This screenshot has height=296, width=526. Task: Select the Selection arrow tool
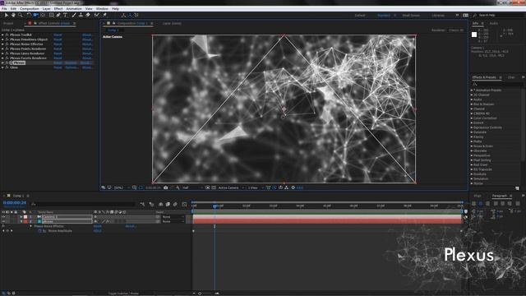[7, 15]
